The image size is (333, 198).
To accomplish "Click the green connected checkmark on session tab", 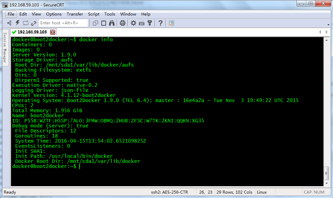I will point(14,32).
